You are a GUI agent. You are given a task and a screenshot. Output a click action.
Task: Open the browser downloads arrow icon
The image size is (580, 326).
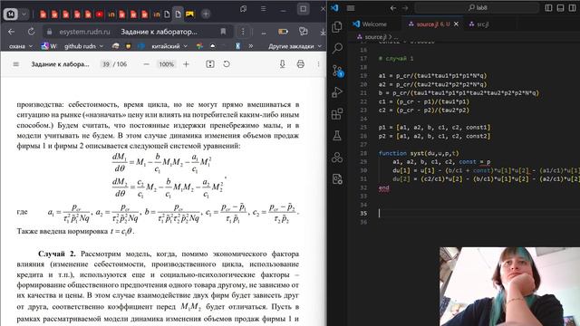tap(323, 33)
